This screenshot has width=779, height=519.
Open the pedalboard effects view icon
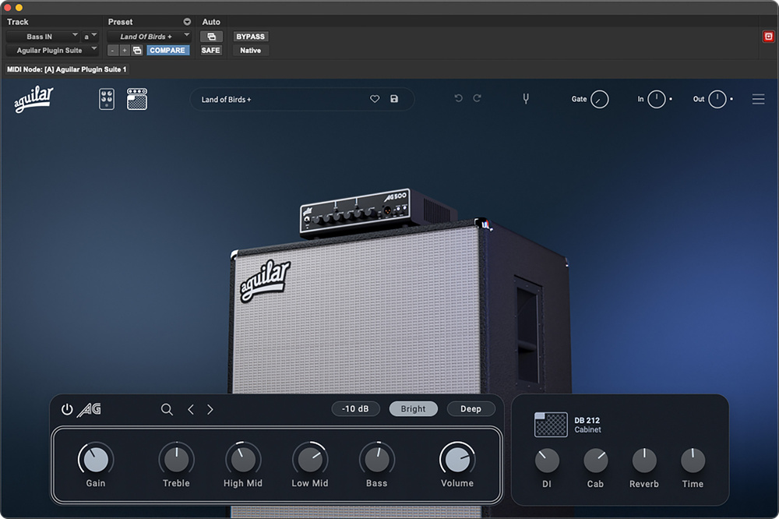click(x=107, y=99)
